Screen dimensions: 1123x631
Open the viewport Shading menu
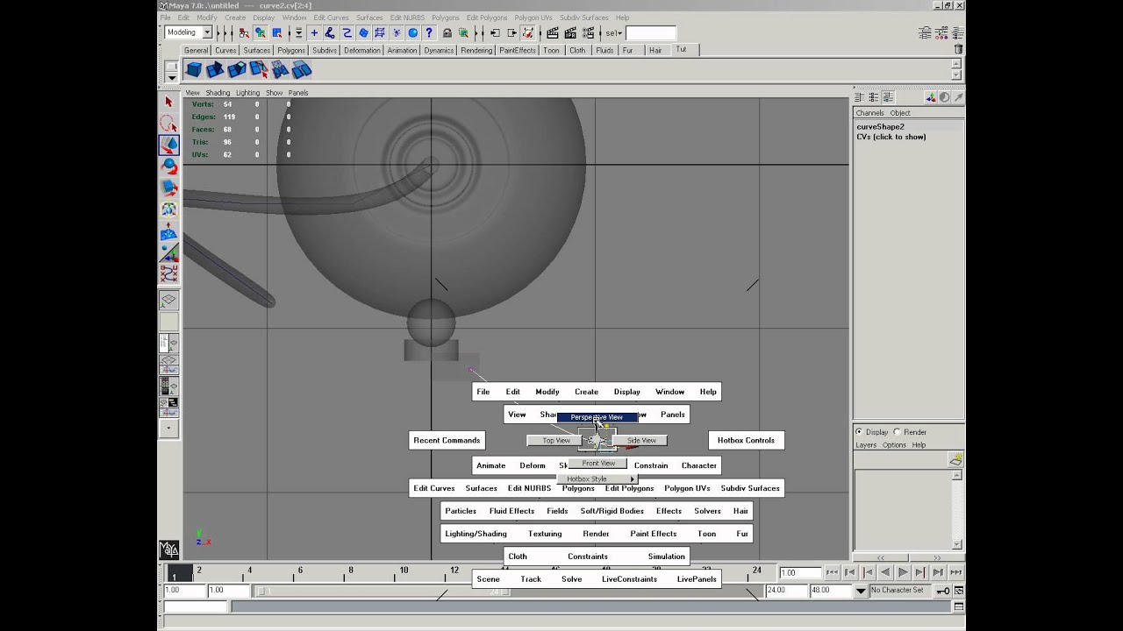pyautogui.click(x=218, y=92)
